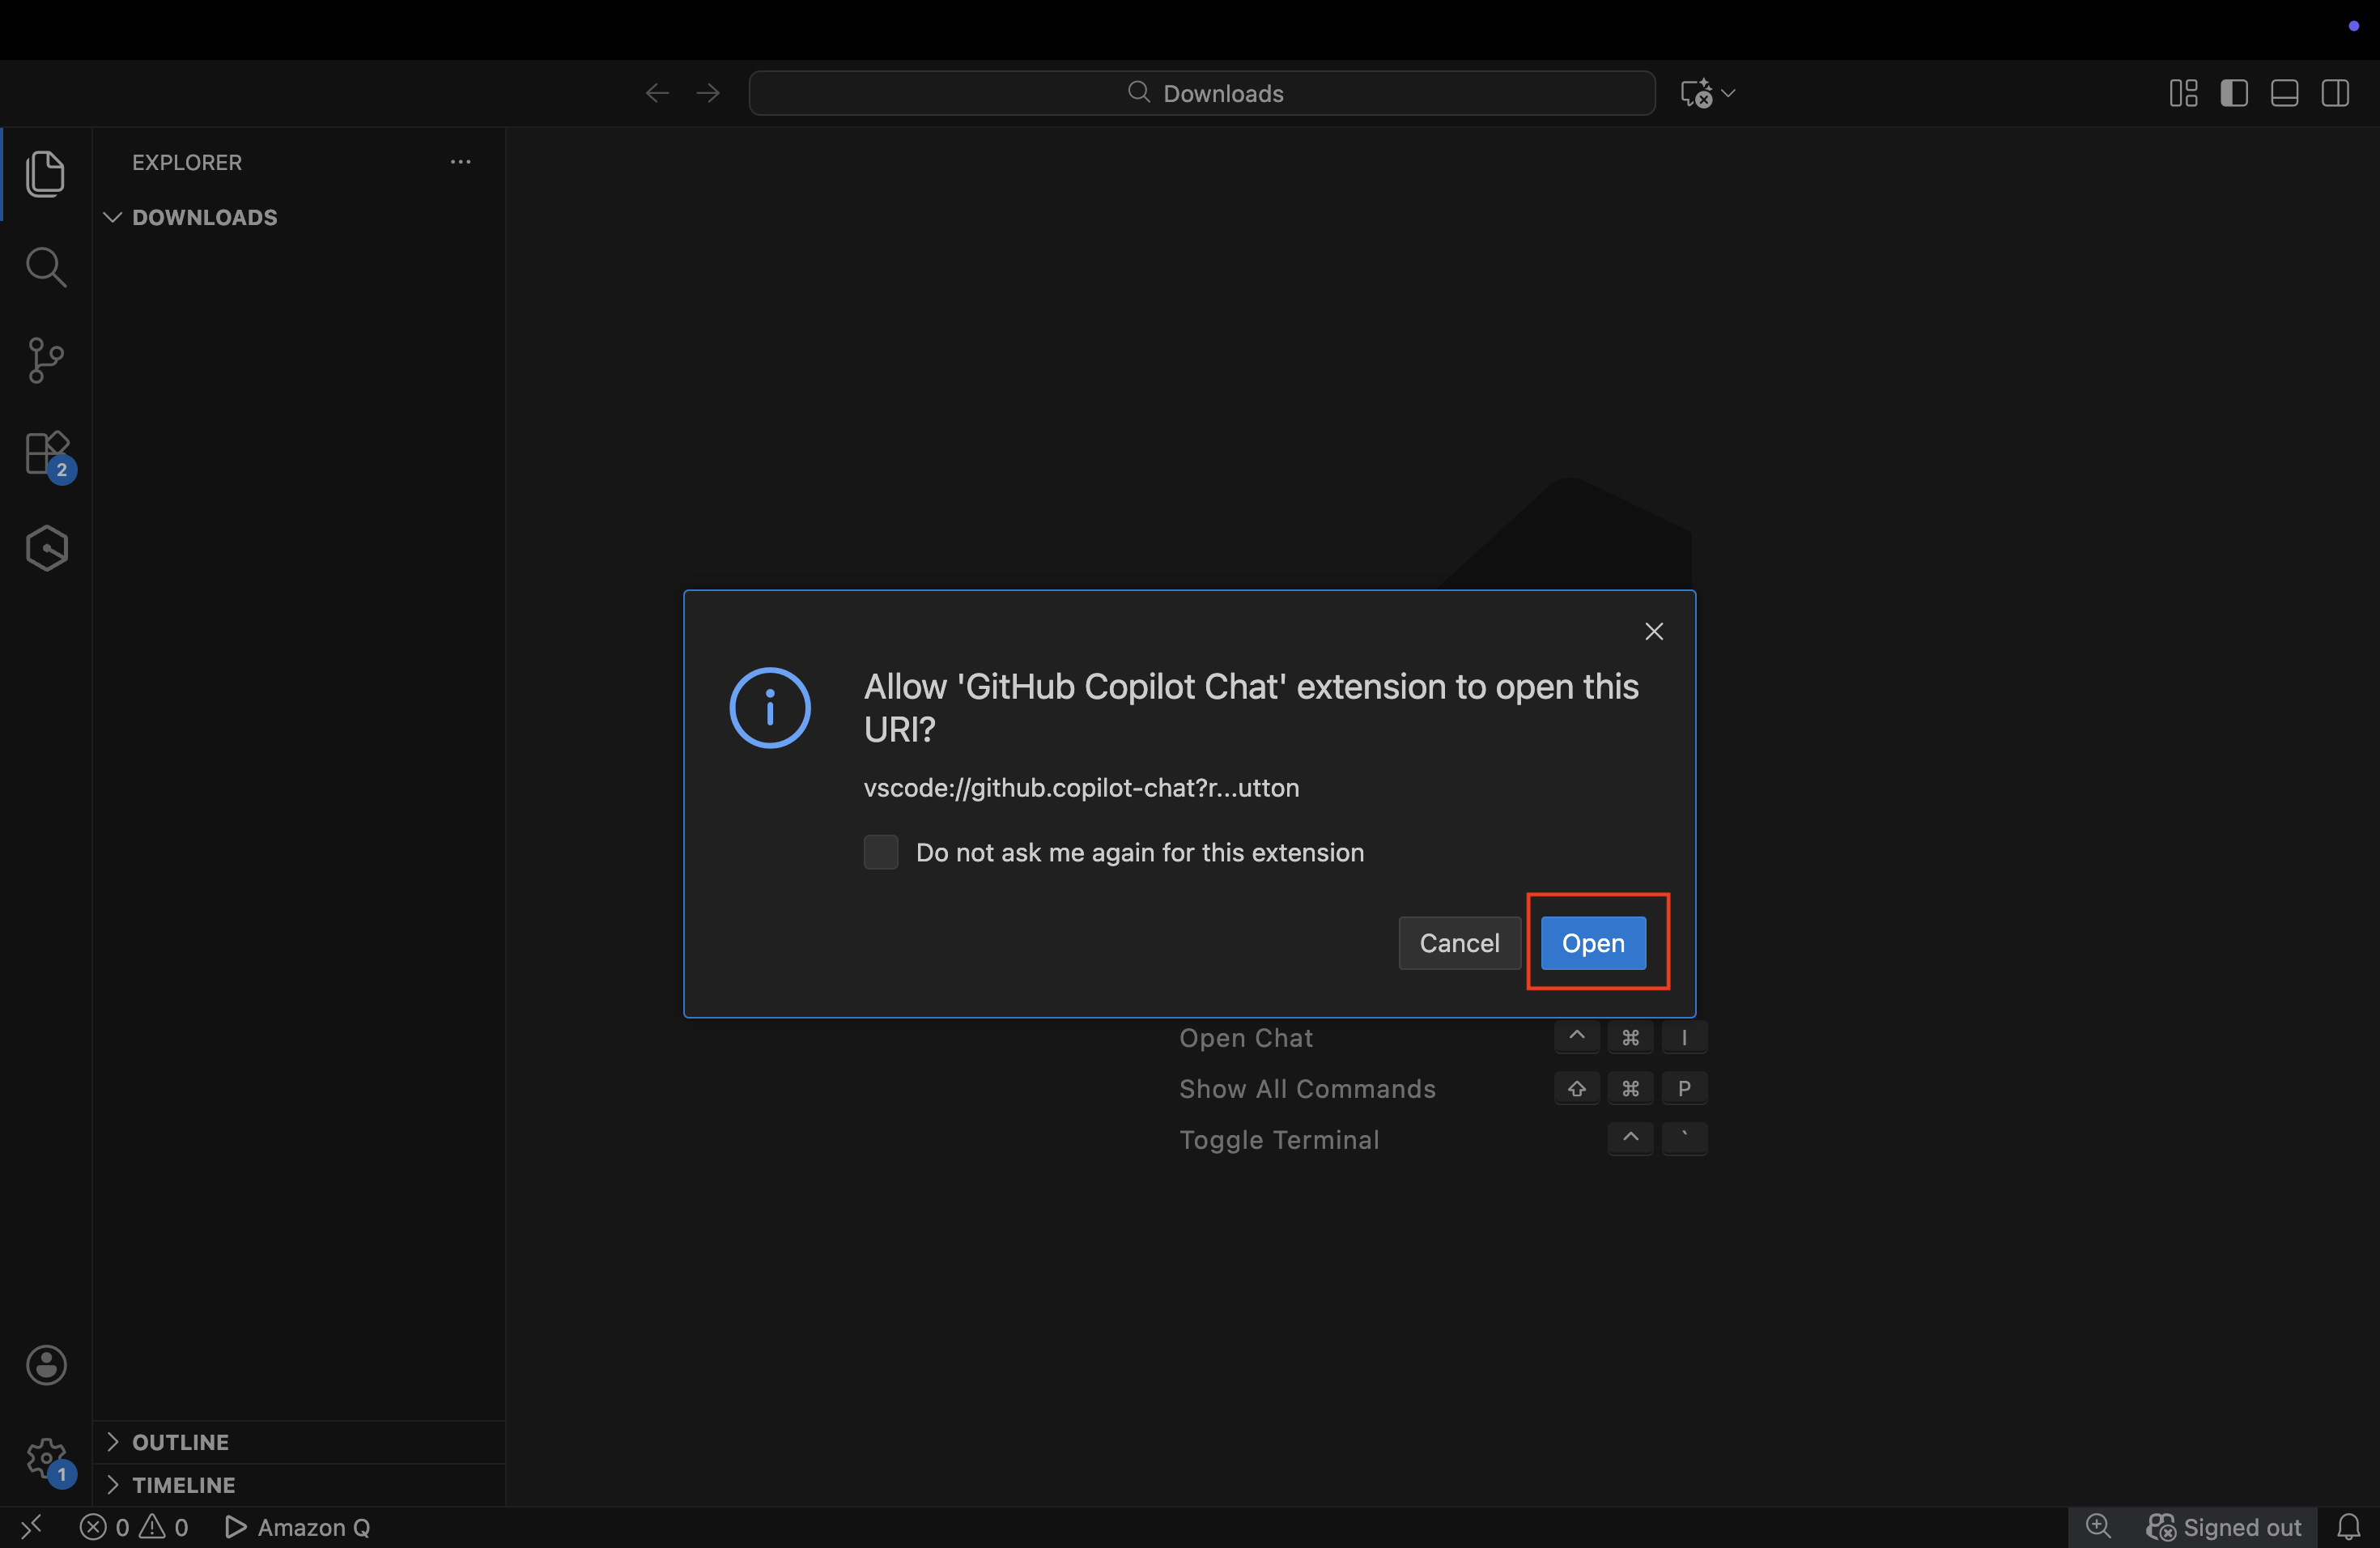Screen dimensions: 2380x1548
Task: Click the Customize Layout icon
Action: pyautogui.click(x=2183, y=93)
